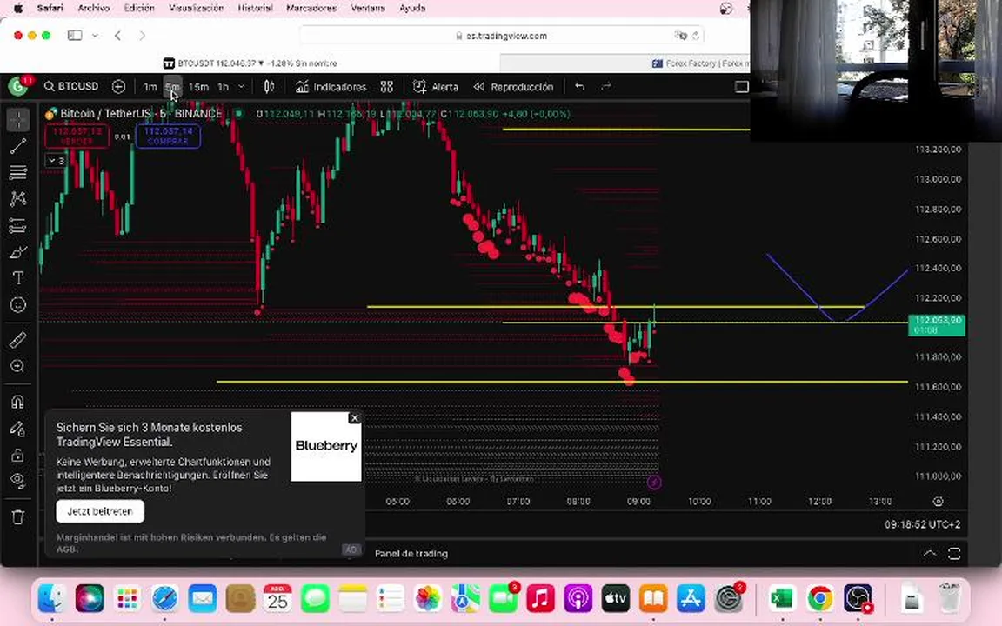Open Finder from the Dock
This screenshot has height=626, width=1002.
(x=52, y=598)
